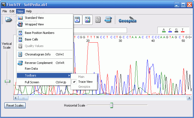Close the open View menu
The height and width of the screenshot is (118, 194).
20,11
